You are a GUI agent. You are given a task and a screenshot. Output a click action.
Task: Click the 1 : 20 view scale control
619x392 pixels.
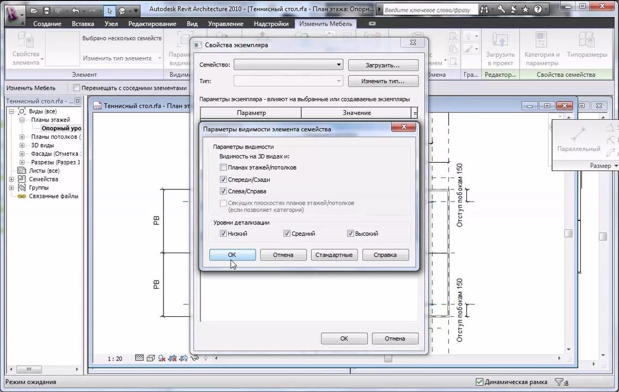point(115,358)
